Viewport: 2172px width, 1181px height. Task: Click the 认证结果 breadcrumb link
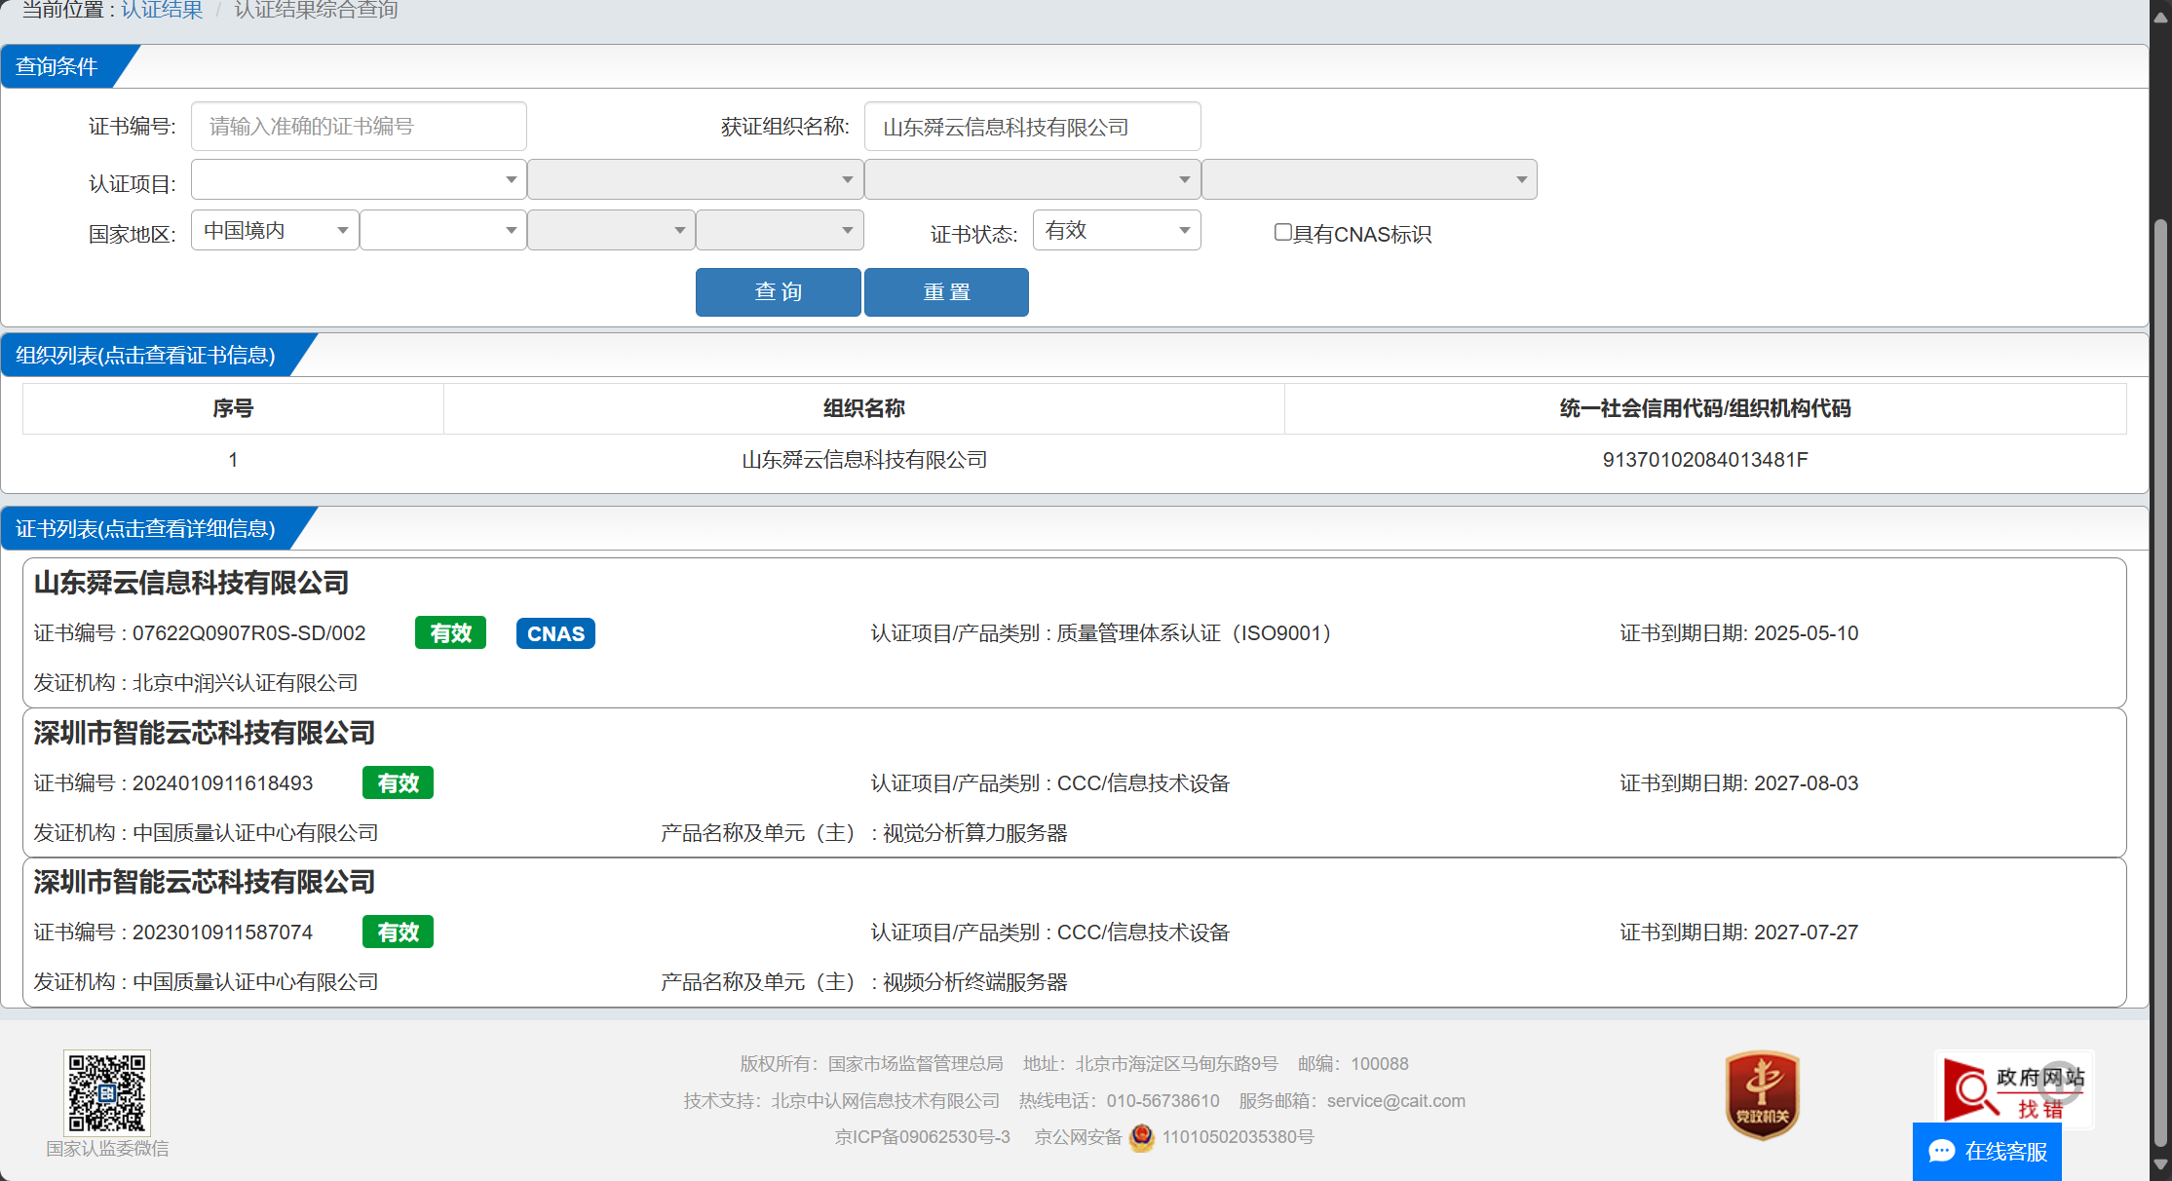pyautogui.click(x=162, y=10)
